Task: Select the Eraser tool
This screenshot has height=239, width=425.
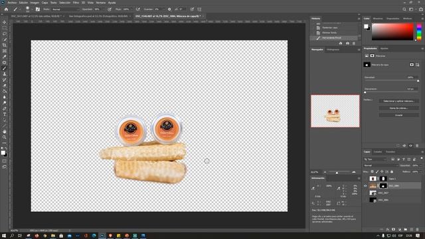Action: pos(5,86)
